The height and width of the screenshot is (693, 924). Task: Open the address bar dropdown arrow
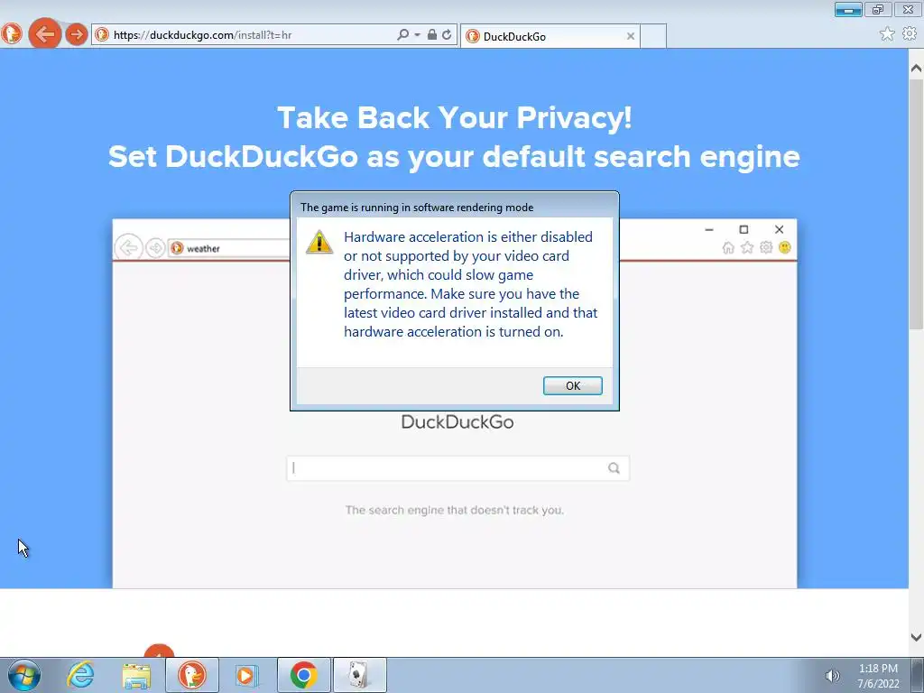tap(417, 35)
